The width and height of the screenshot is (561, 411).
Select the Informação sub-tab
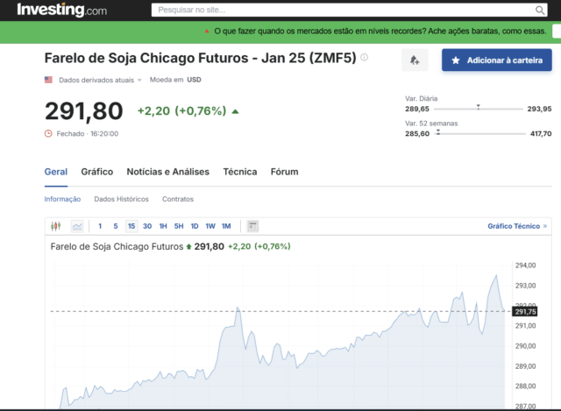coord(62,199)
